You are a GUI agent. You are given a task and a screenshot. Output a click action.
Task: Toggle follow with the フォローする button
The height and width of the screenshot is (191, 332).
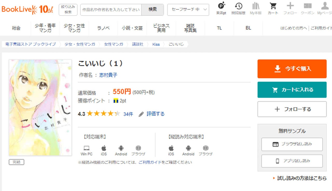coord(292,109)
